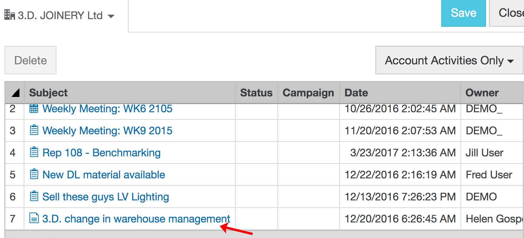
Task: Expand the 3.D. JOINERY Ltd account dropdown
Action: [111, 16]
